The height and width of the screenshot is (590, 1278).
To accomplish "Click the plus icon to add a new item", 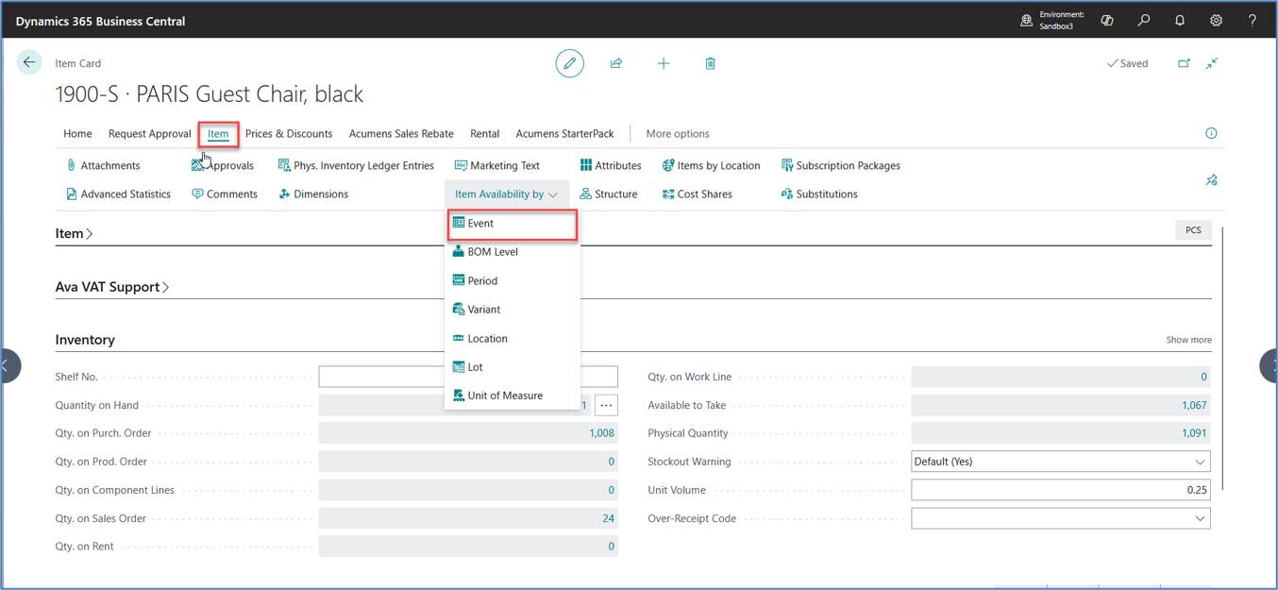I will pos(664,63).
